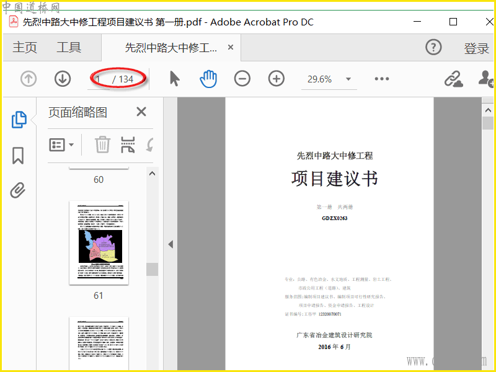496x372 pixels.
Task: Open the attachments paperclip panel
Action: (18, 190)
